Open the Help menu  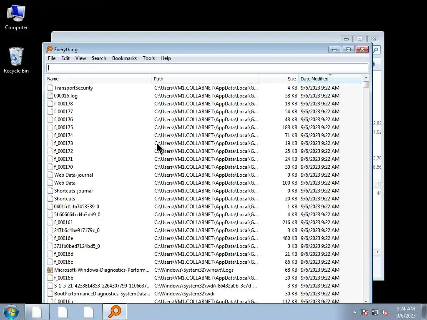[166, 58]
